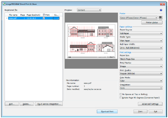Image resolution: width=168 pixels, height=118 pixels.
Task: Open the Preview Content dropdown
Action: tap(89, 10)
